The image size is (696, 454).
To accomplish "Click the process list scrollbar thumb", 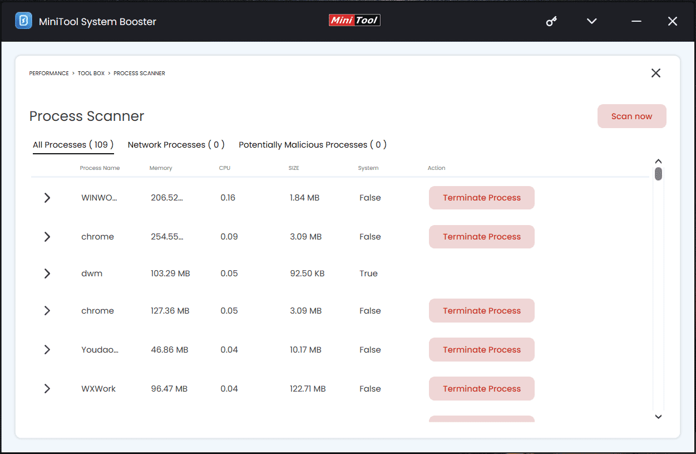I will (658, 174).
